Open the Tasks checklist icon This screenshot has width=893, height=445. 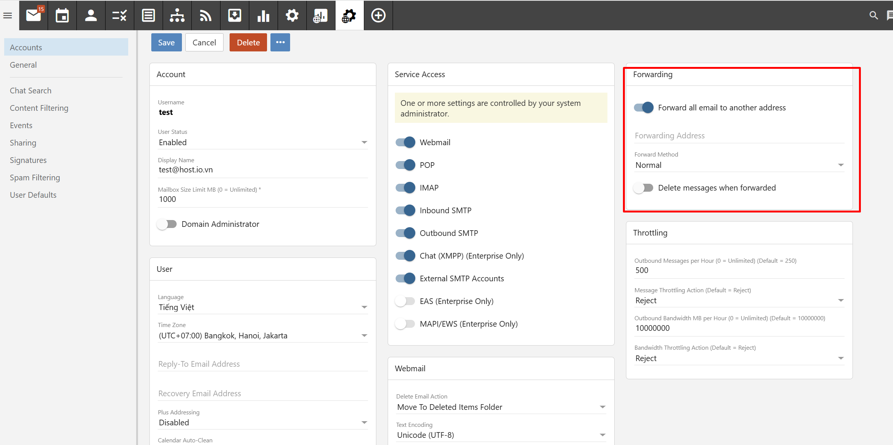(120, 16)
